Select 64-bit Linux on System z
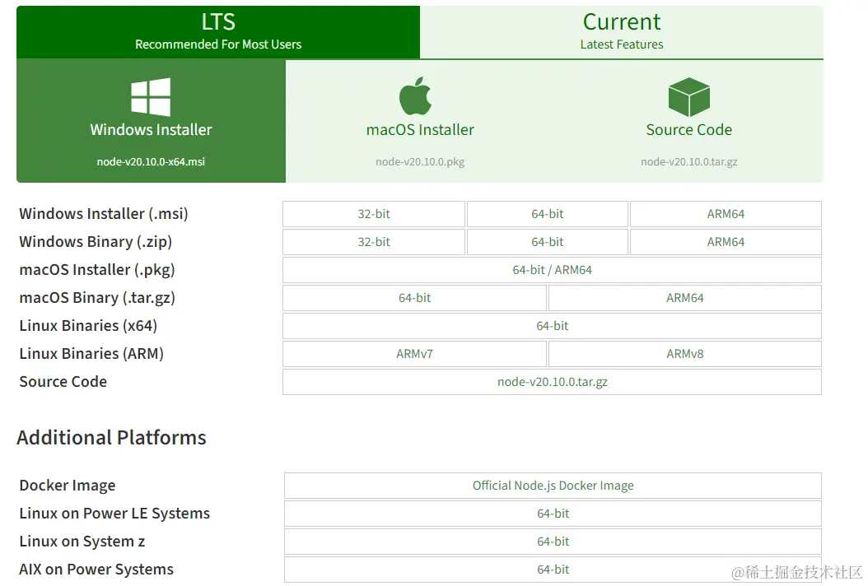The image size is (868, 586). point(553,542)
